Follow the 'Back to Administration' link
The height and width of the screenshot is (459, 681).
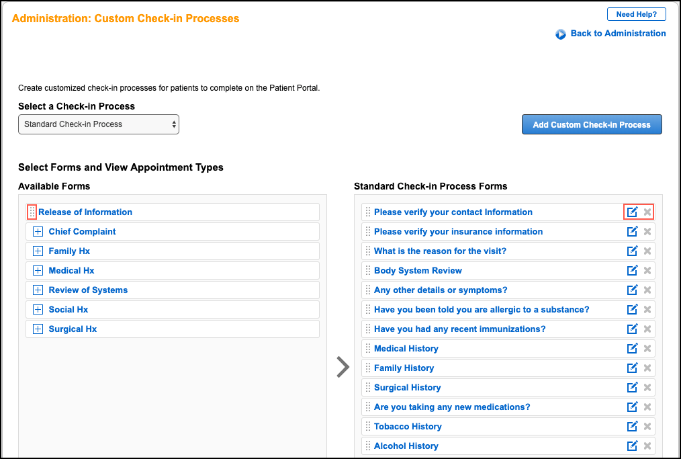coord(617,33)
